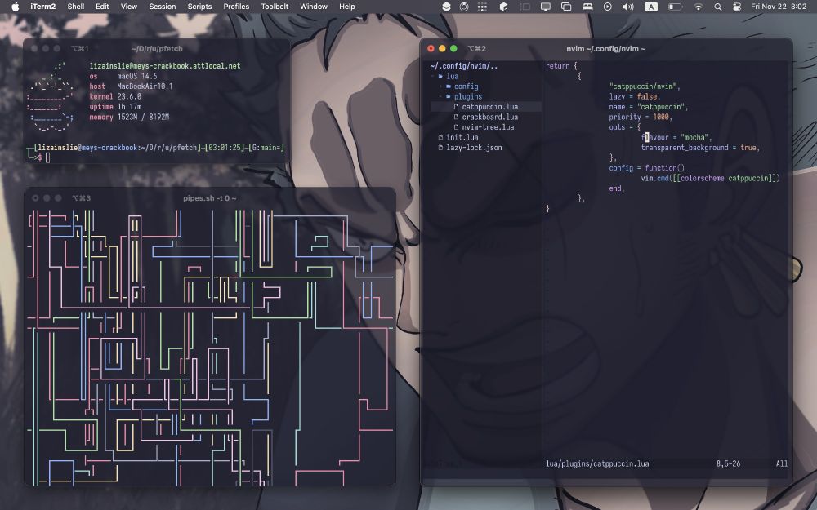Viewport: 817px width, 510px height.
Task: Open the Help menu
Action: pyautogui.click(x=347, y=7)
